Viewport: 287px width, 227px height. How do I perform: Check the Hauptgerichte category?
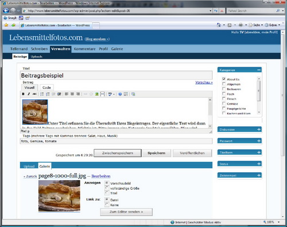pyautogui.click(x=224, y=108)
